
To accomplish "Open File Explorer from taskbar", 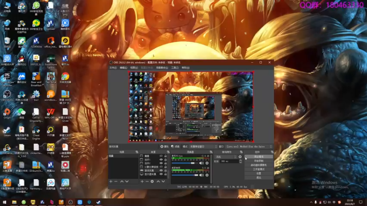I will coord(14,202).
